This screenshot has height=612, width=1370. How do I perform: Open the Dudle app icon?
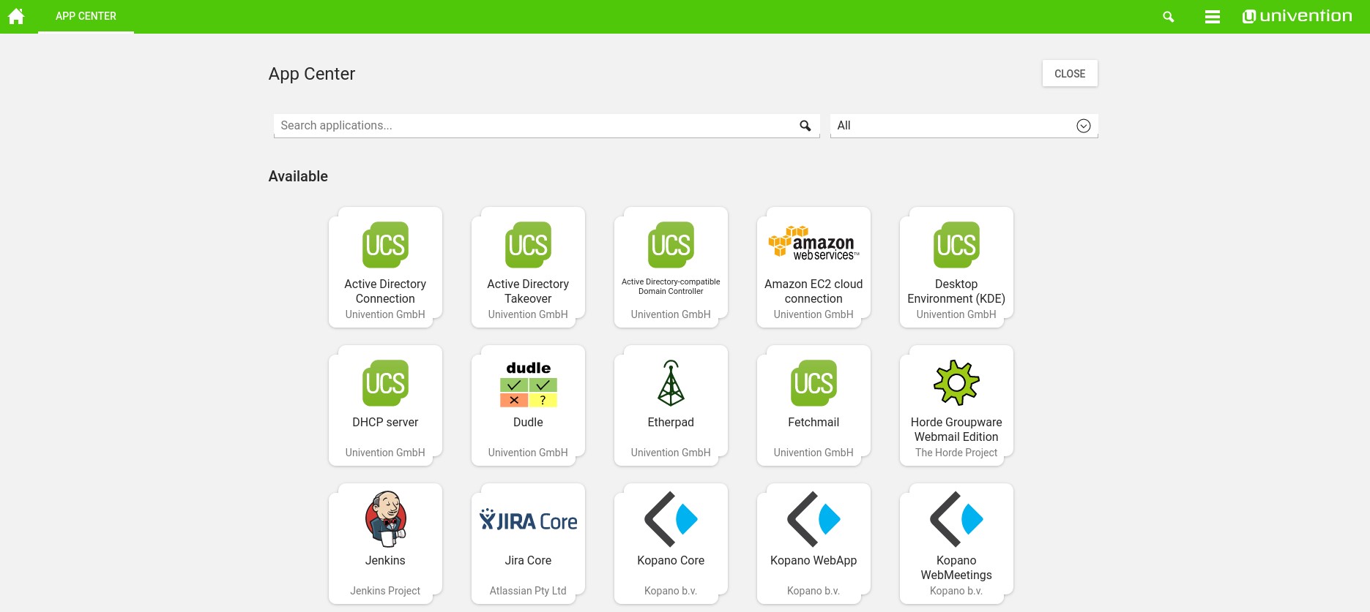[528, 384]
